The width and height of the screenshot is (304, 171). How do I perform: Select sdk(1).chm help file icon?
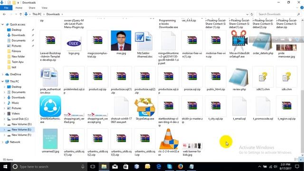click(x=263, y=76)
